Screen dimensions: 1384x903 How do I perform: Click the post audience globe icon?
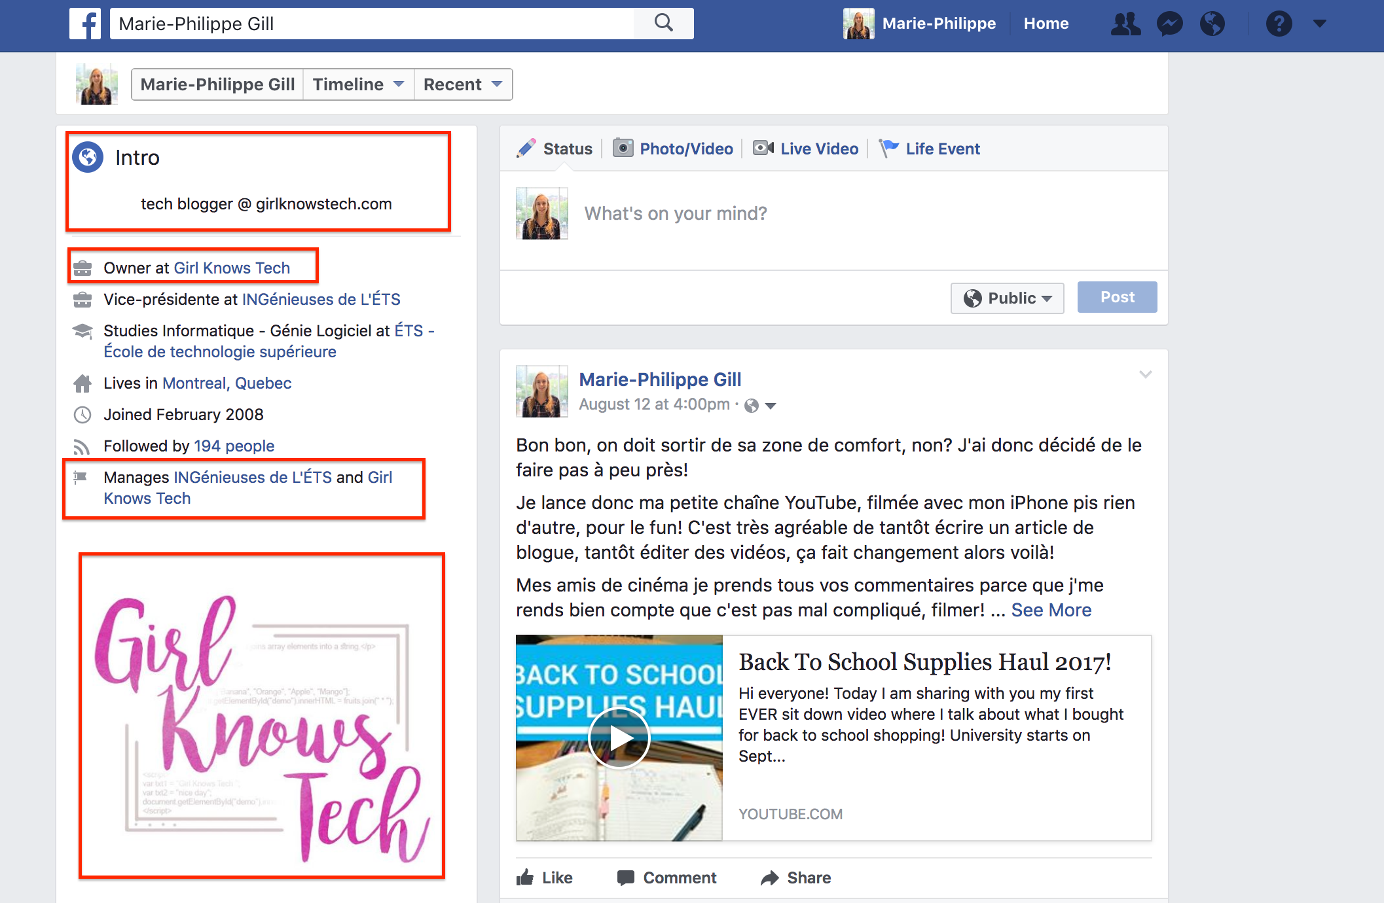752,406
